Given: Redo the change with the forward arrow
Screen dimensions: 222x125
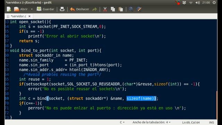Looking at the screenshot, I should click(94, 9).
